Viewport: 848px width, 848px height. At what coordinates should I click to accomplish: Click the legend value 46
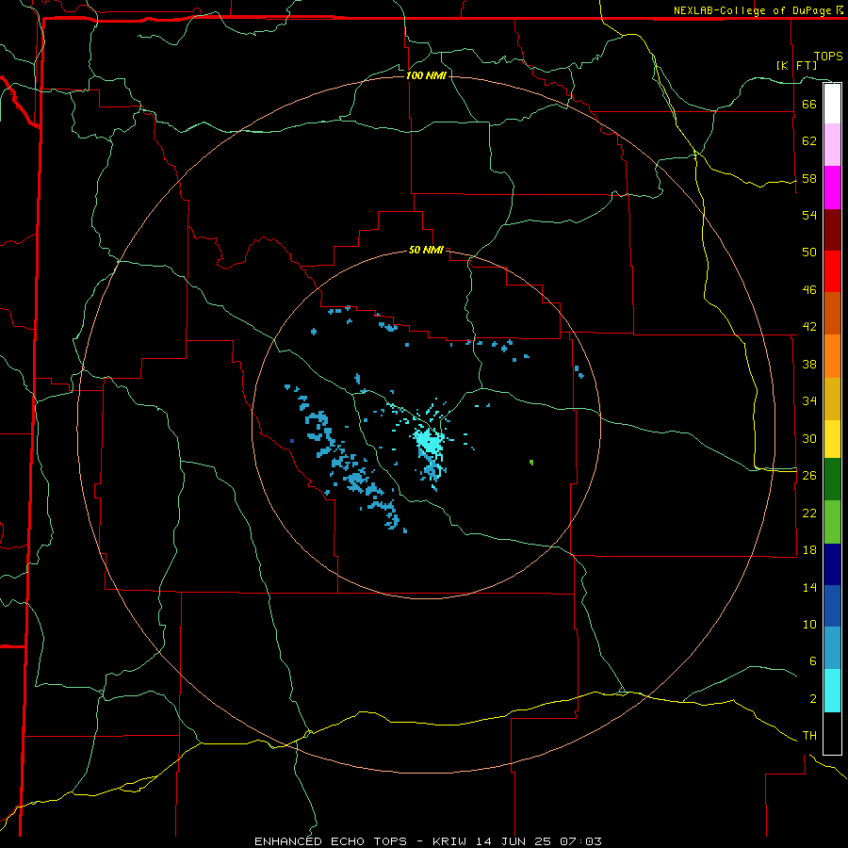809,290
